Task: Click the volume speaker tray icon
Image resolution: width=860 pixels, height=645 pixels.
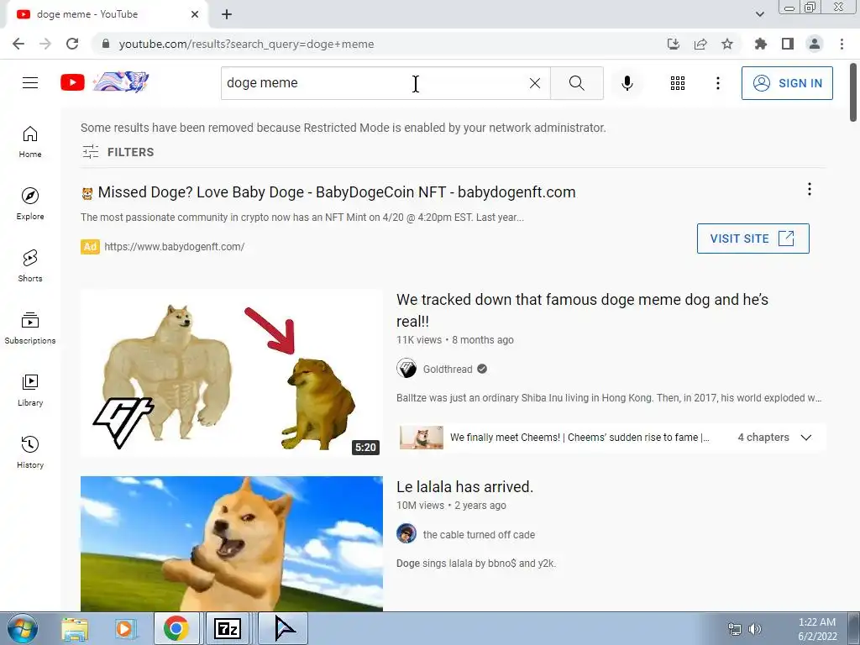Action: point(755,629)
